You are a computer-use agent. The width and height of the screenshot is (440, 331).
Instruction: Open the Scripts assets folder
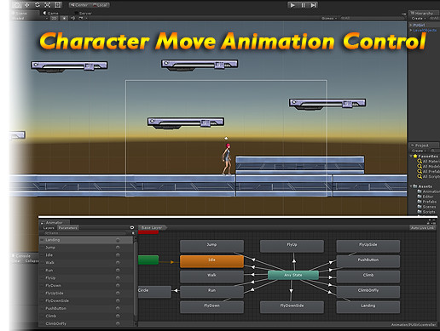pos(426,212)
